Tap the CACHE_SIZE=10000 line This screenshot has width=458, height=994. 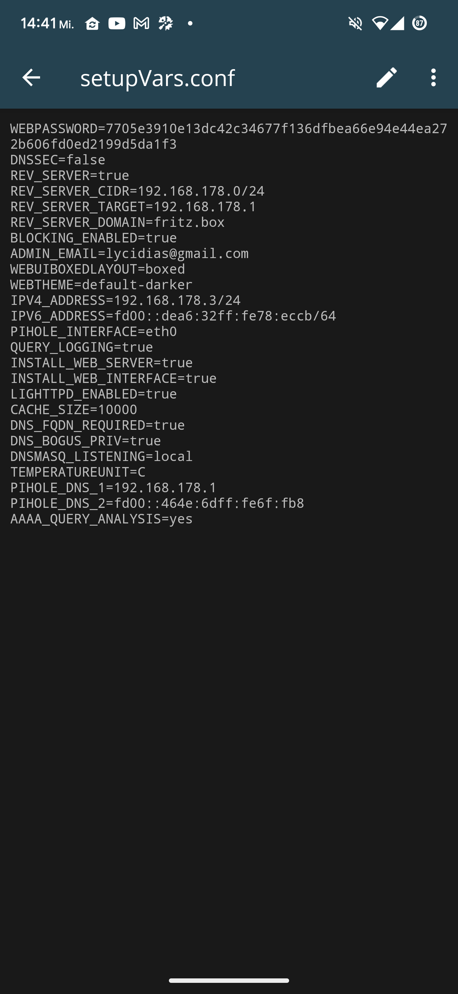(x=73, y=409)
